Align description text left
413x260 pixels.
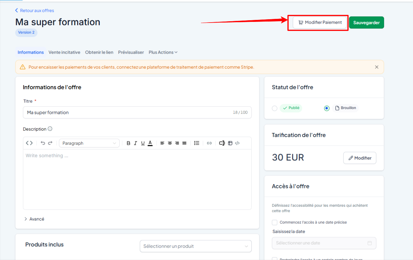coord(162,143)
